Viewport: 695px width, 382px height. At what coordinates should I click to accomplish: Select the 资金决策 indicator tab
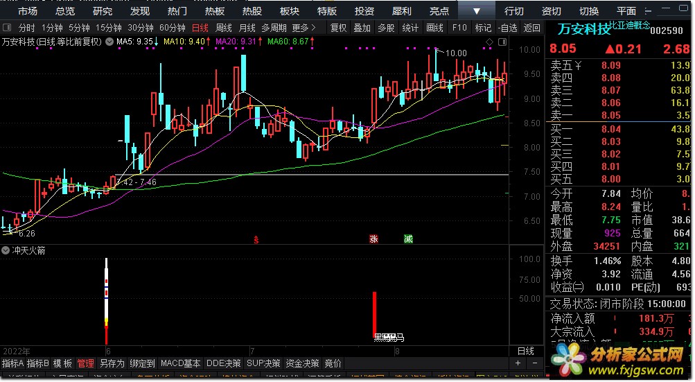tap(302, 363)
